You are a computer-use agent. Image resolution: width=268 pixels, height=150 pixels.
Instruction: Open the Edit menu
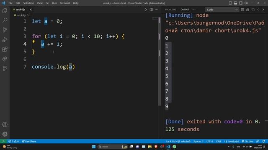18,3
